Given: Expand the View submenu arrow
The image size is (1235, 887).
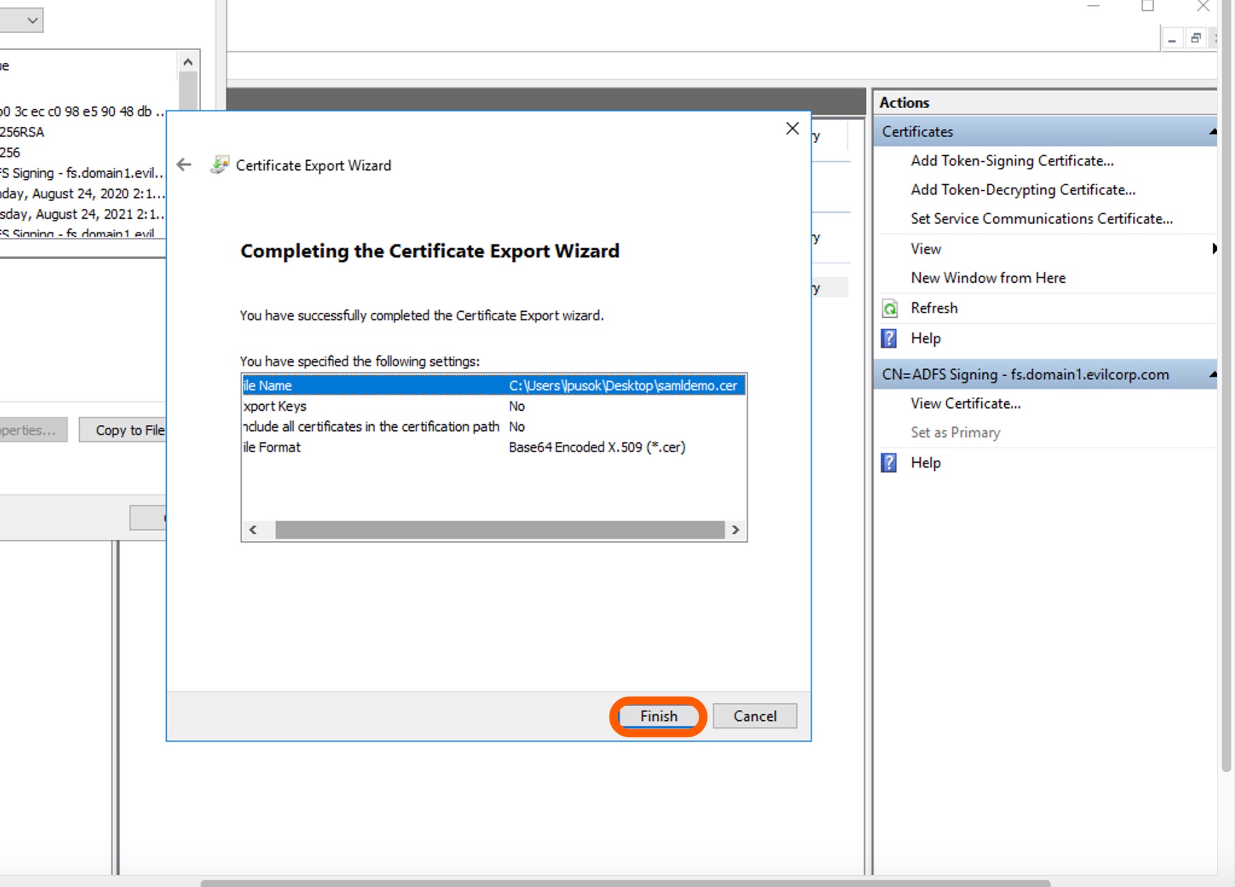Looking at the screenshot, I should click(1213, 248).
